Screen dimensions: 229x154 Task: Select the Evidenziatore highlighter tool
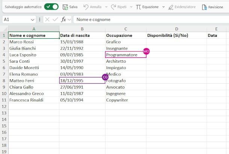click(182, 7)
